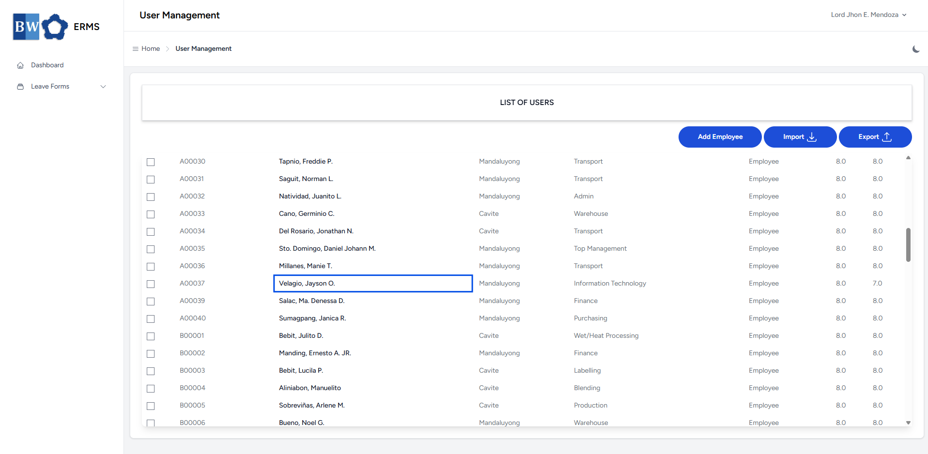Image resolution: width=928 pixels, height=454 pixels.
Task: Tick checkbox for Sto. Domingo row
Action: tap(151, 249)
